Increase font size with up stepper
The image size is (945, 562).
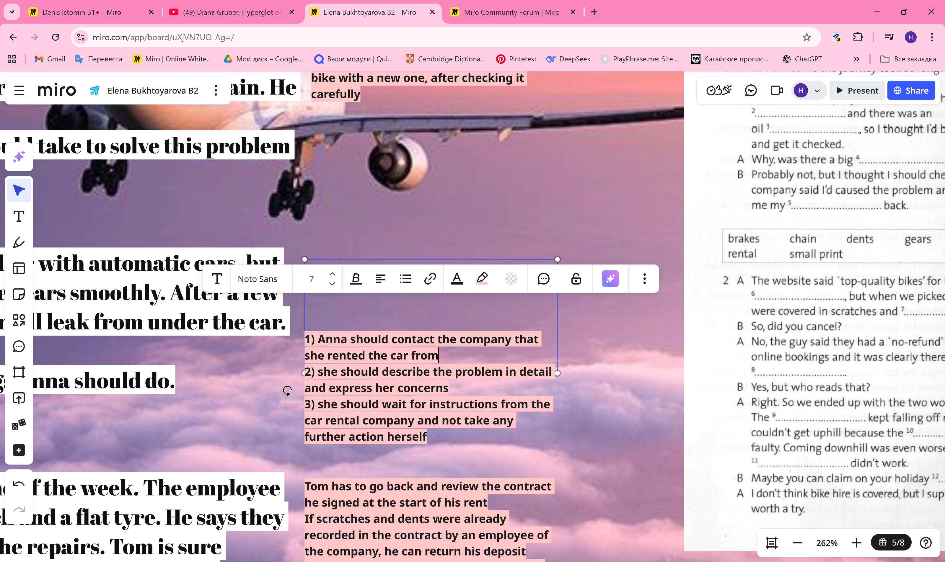point(332,274)
